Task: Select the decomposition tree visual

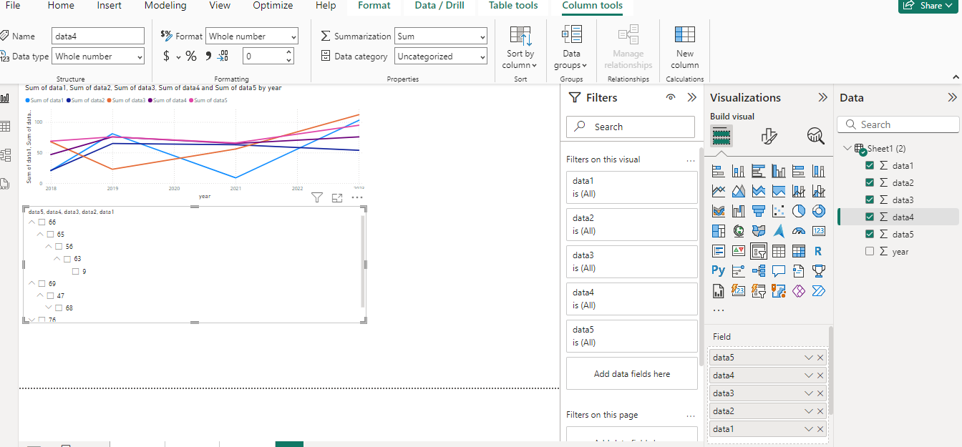Action: [759, 270]
